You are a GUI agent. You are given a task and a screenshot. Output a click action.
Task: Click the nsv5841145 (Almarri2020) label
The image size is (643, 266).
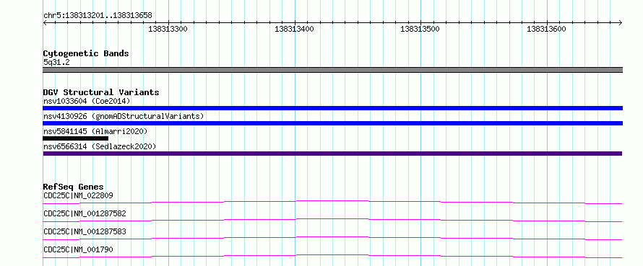tap(95, 131)
